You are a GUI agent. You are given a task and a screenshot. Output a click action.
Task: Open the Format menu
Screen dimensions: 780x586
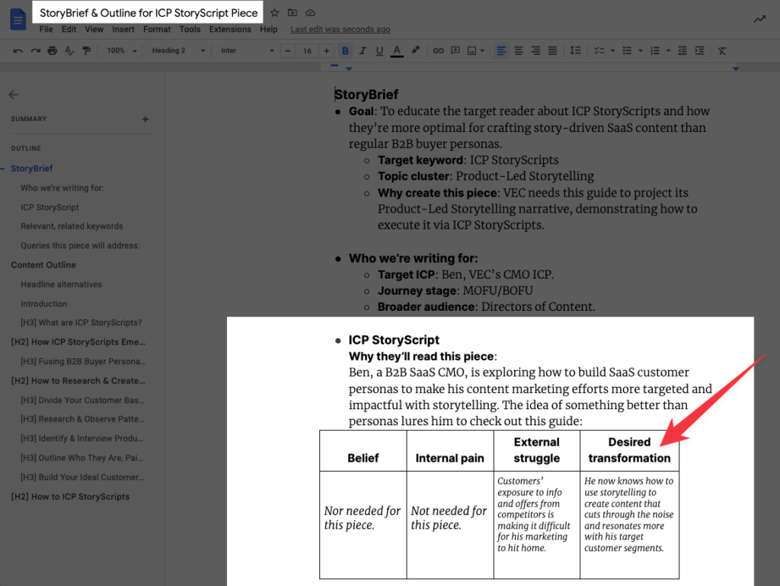pyautogui.click(x=157, y=30)
